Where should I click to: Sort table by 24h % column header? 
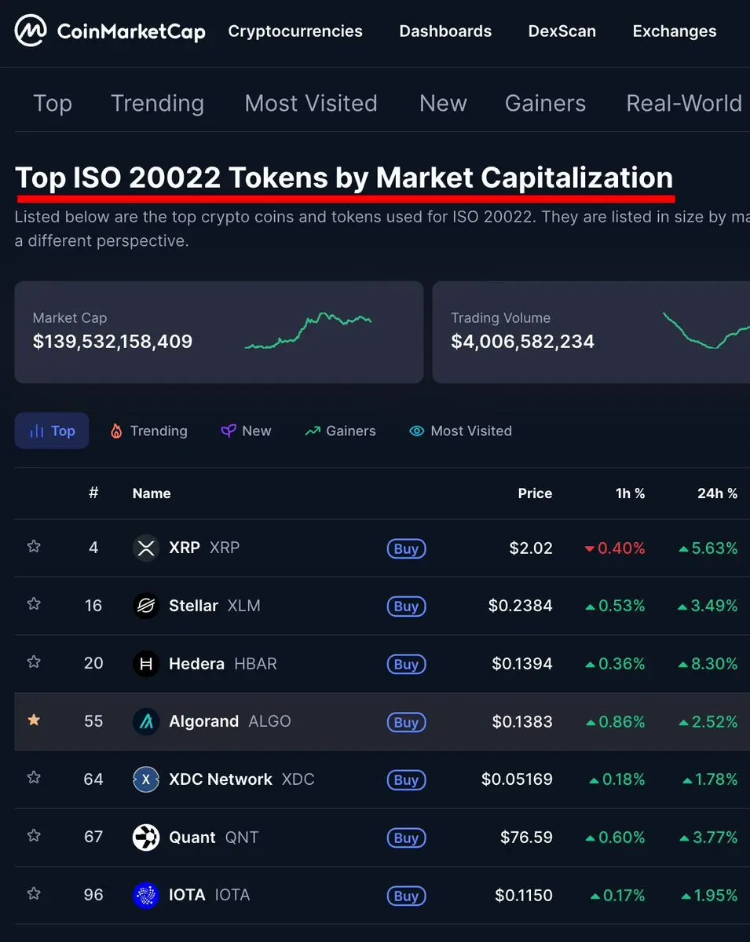click(x=717, y=493)
